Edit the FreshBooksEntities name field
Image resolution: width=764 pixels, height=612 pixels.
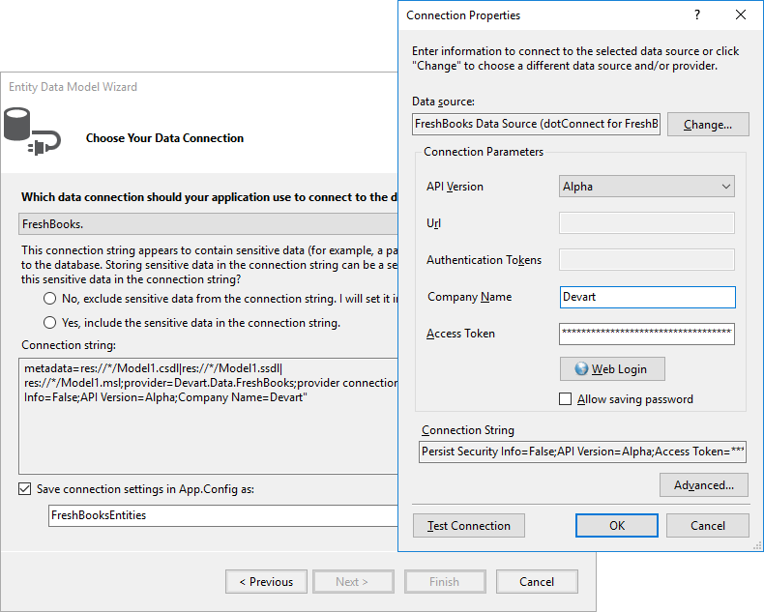pos(222,515)
